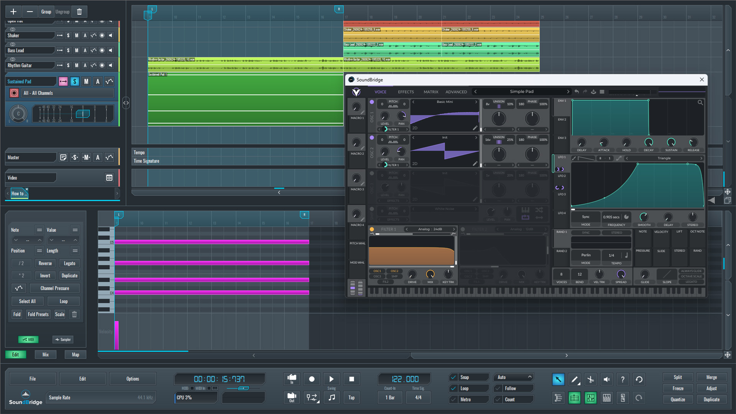This screenshot has width=736, height=414.
Task: Solo the Bass Lead track
Action: coord(68,51)
